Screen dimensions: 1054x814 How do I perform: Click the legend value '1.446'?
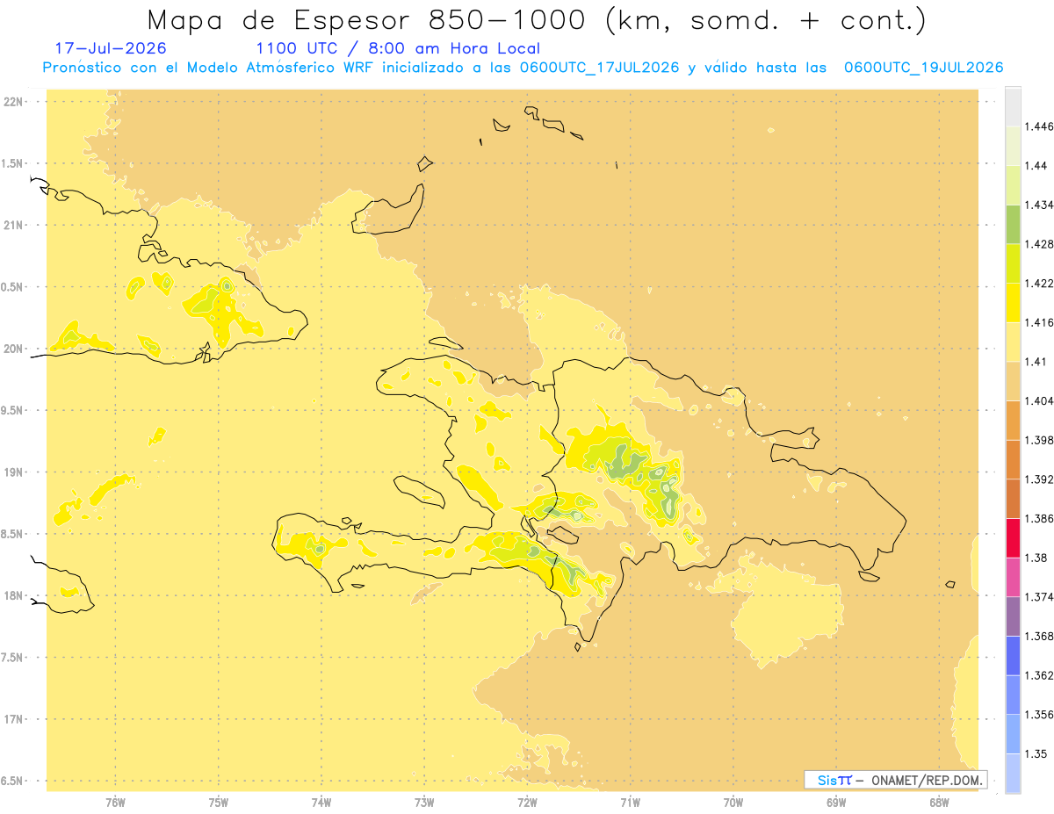tap(1039, 126)
